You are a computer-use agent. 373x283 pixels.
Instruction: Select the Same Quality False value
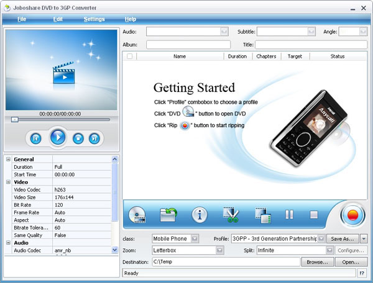tap(82, 235)
